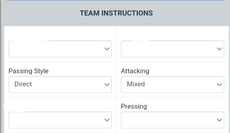
Task: Click the chevron arrow in Attacking dropdown
Action: pos(219,85)
